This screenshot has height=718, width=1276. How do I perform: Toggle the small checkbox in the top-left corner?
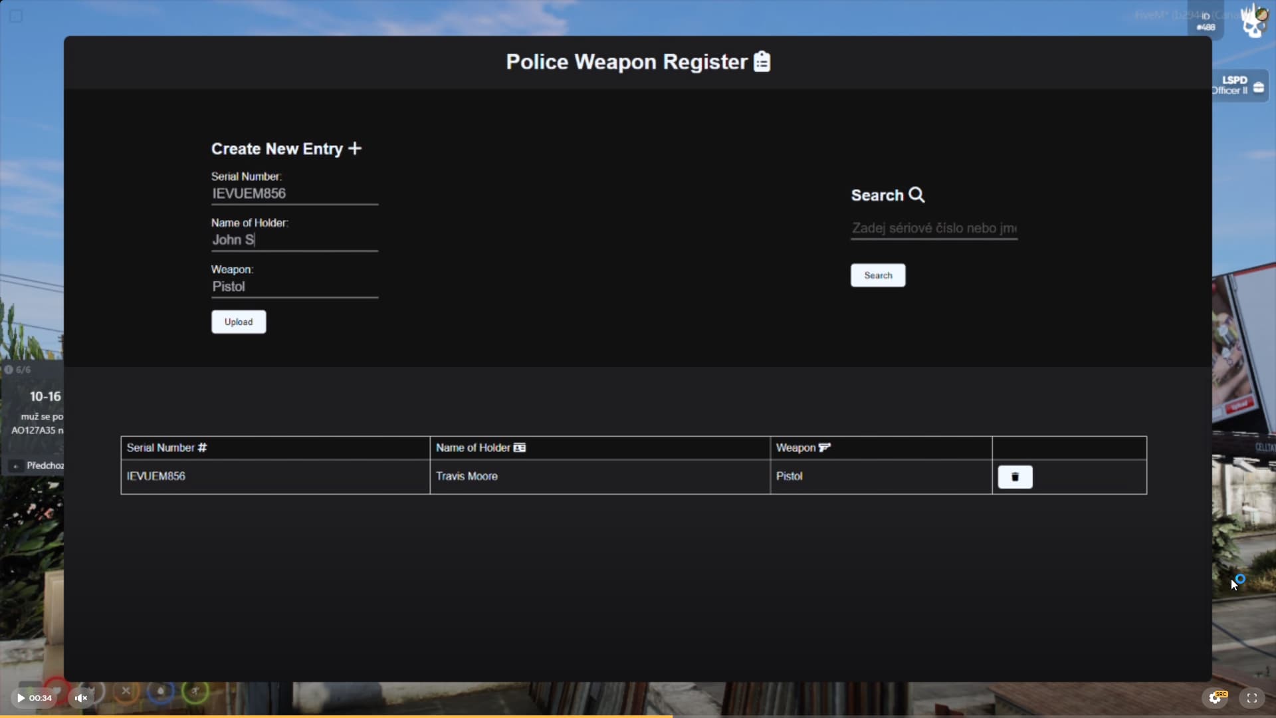pyautogui.click(x=16, y=16)
